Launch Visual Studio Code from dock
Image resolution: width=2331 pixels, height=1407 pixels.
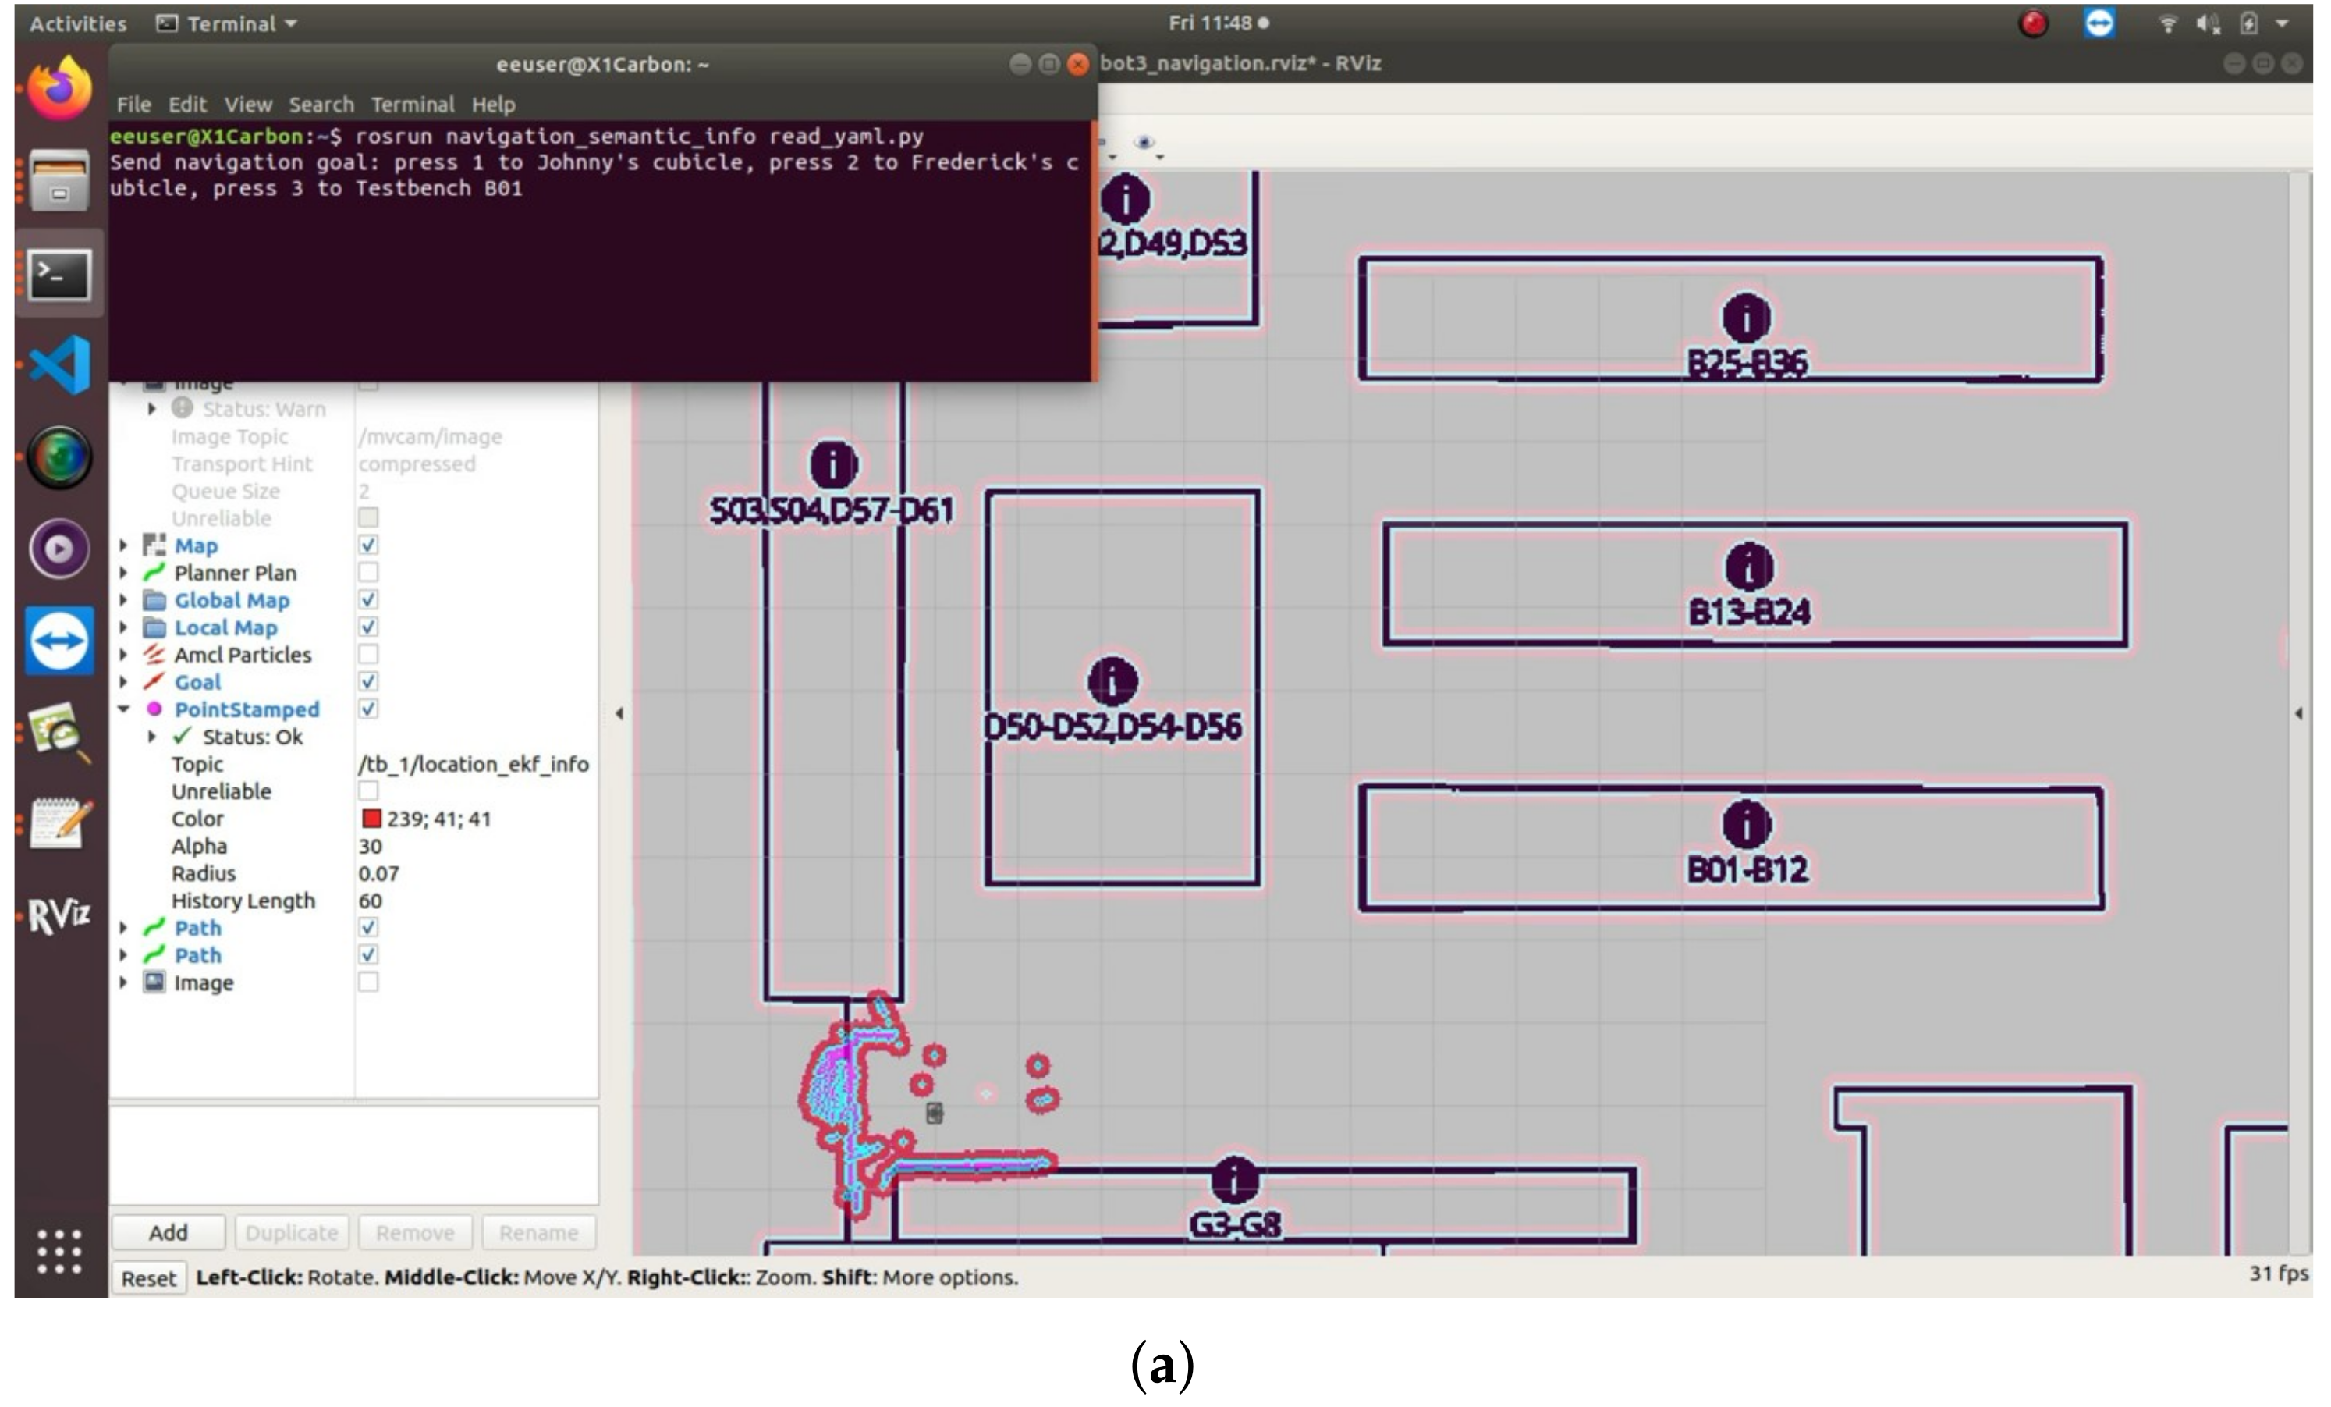point(59,364)
